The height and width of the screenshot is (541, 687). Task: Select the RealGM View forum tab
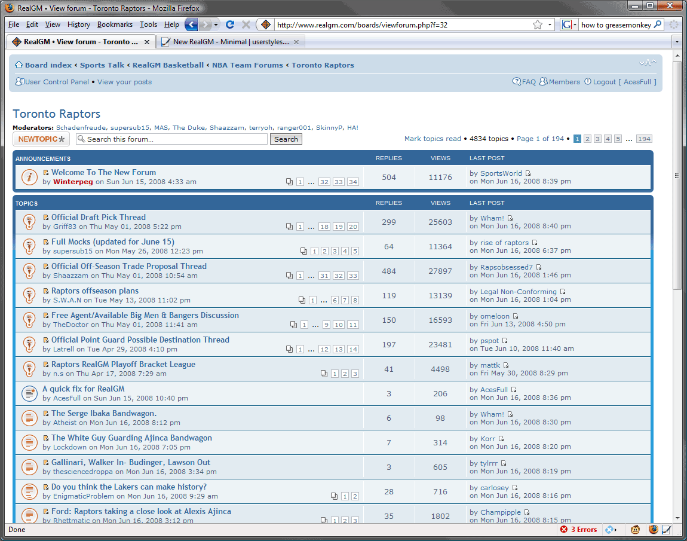click(x=81, y=42)
